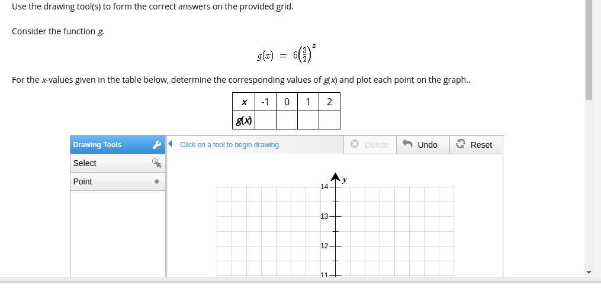Click the g(x) cell under x = 0

pos(287,120)
